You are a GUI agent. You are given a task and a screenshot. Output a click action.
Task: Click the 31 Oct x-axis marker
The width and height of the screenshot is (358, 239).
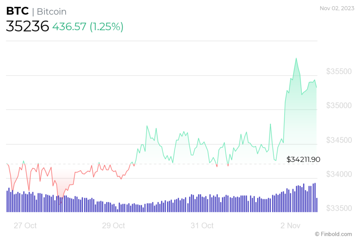[x=202, y=225]
